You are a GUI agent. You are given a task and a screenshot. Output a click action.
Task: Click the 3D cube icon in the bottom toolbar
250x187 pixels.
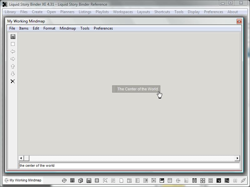click(80, 180)
